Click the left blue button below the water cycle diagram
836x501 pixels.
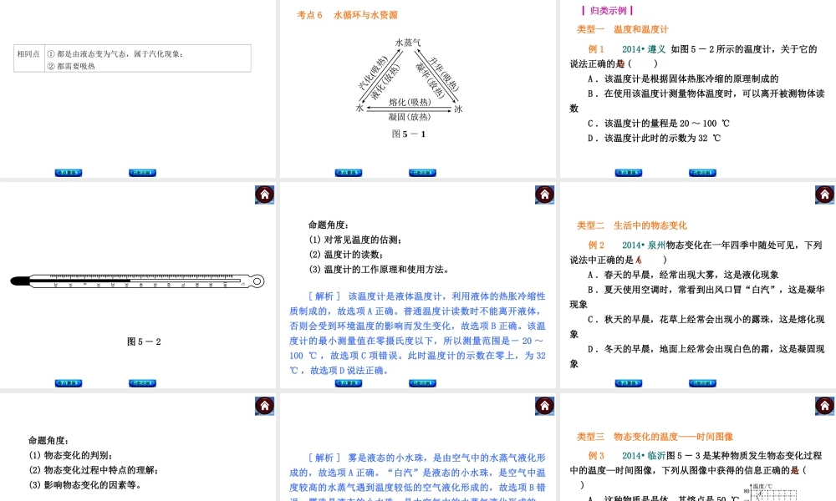349,173
